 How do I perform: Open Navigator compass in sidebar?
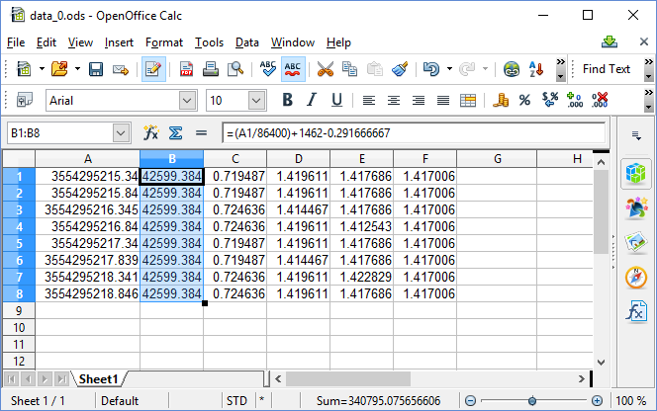635,278
